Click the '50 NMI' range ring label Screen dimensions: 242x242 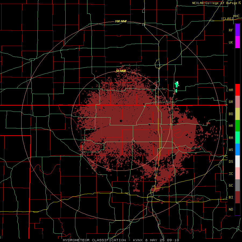pos(121,71)
